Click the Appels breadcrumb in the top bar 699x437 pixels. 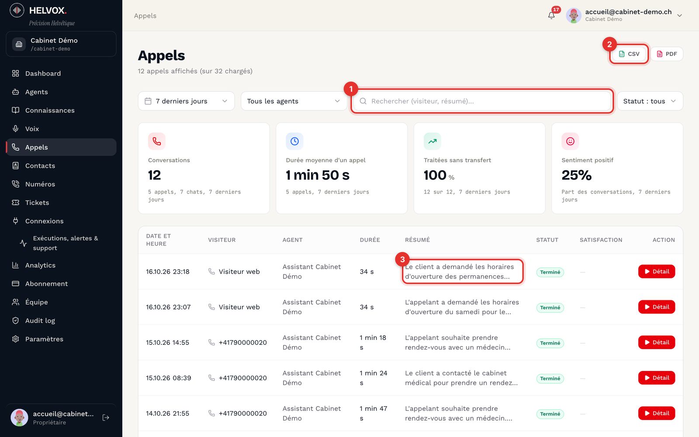click(x=145, y=16)
